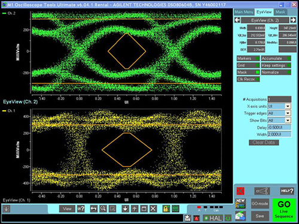Click the green power icon
The image size is (299, 224).
tap(228, 218)
